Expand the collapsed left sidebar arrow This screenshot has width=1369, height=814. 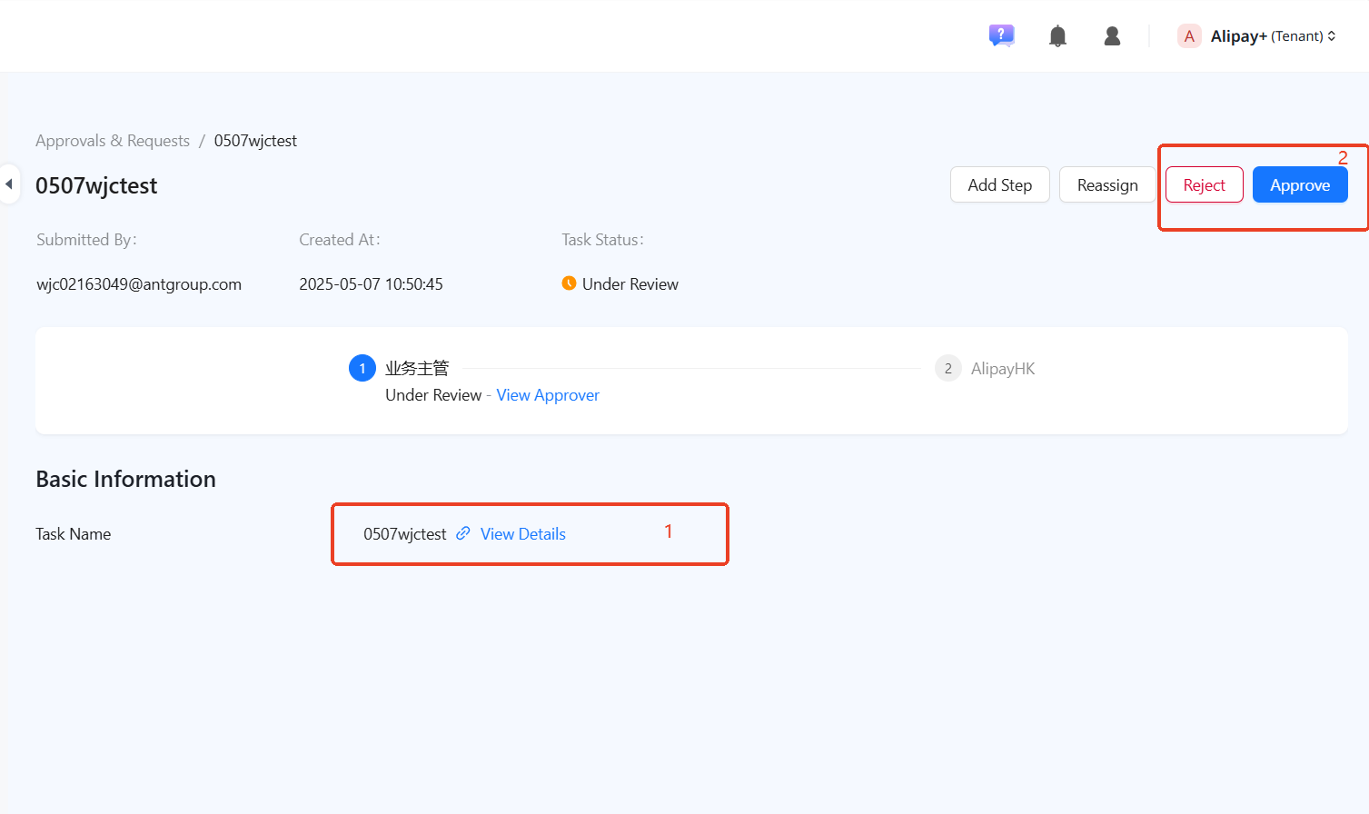click(9, 184)
